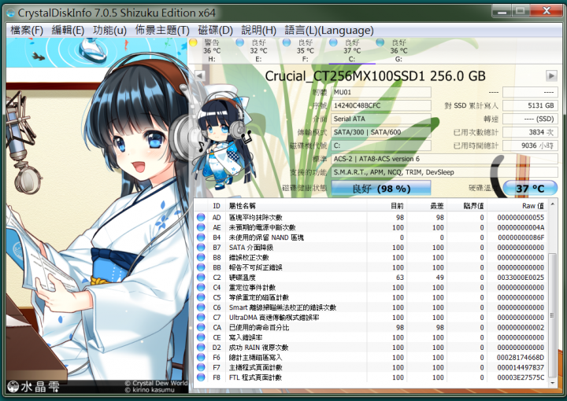
Task: Open the 編輯(E) menu
Action: point(68,31)
